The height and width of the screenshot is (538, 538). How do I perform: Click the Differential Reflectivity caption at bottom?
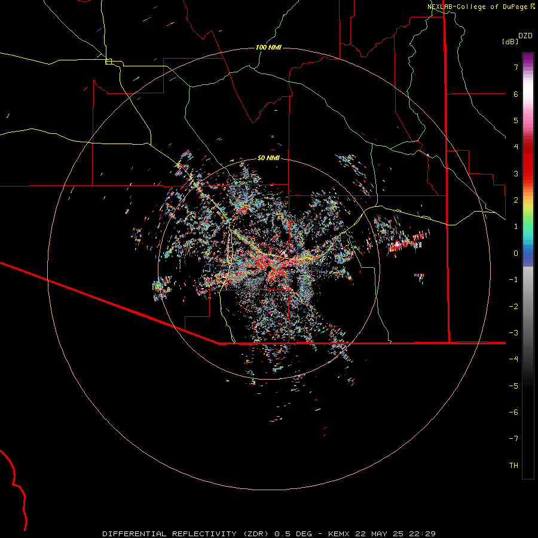268,534
